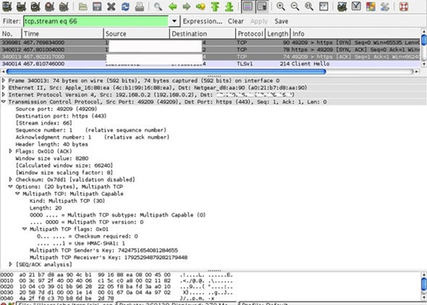Open the capture interfaces list icon
427x305 pixels.
(x=7, y=6)
